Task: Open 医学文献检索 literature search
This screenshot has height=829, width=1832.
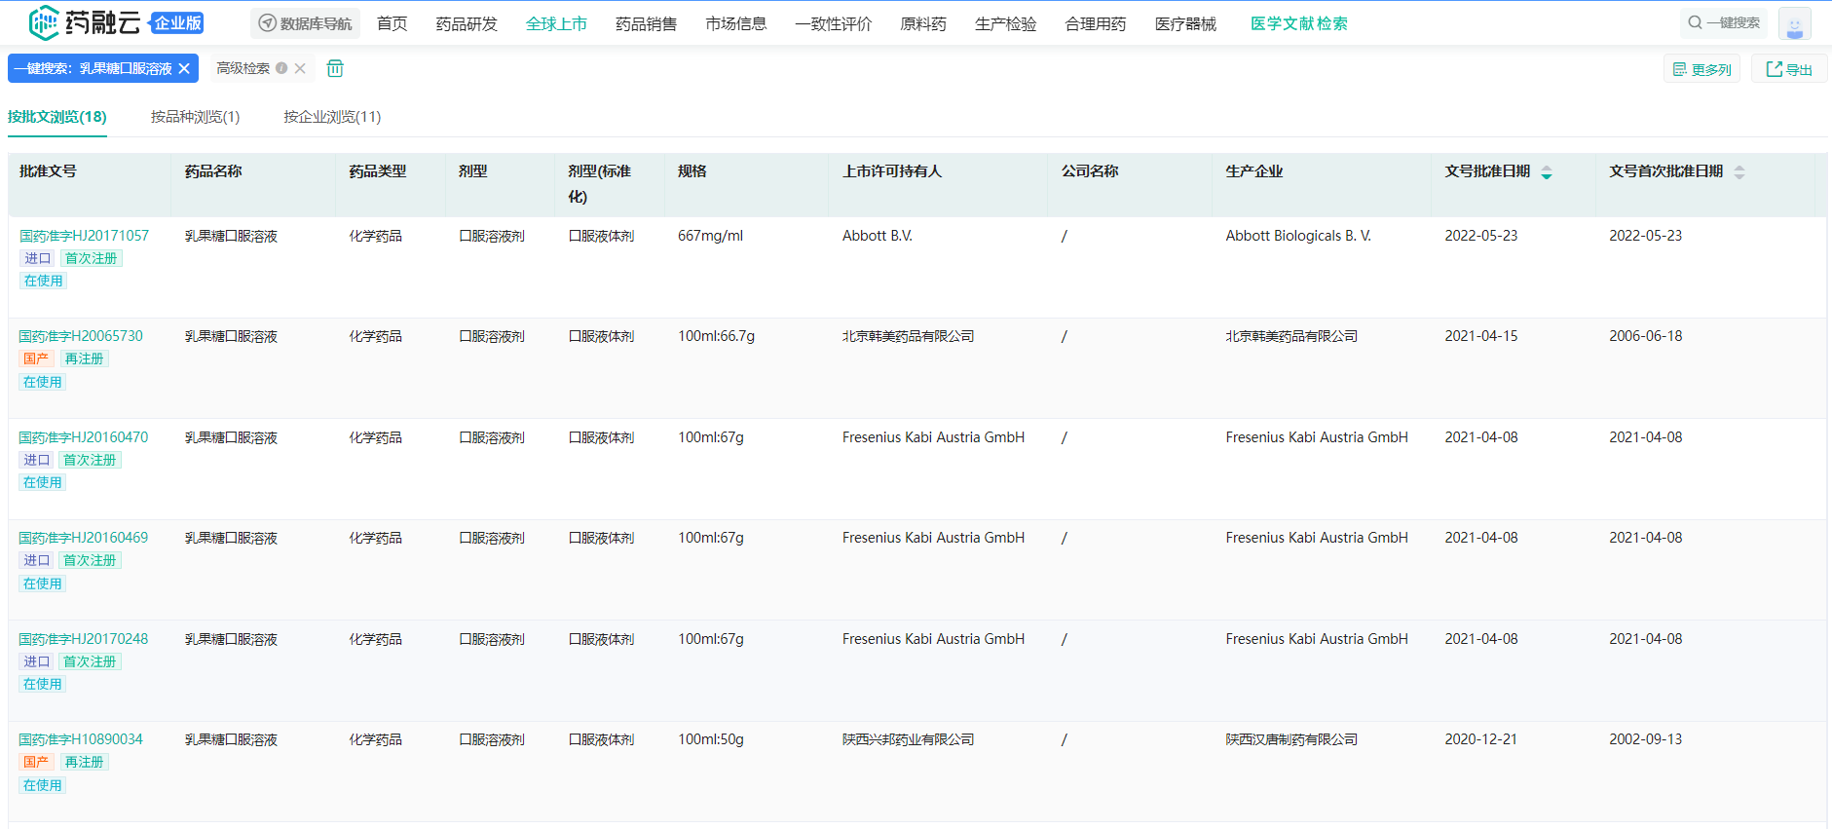Action: pyautogui.click(x=1299, y=23)
